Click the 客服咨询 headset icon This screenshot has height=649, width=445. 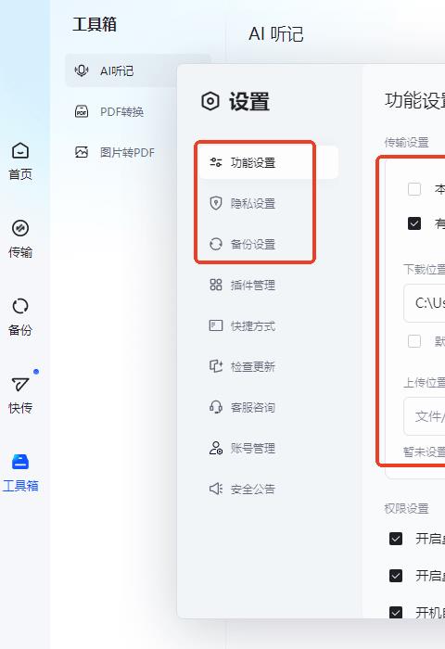[216, 407]
